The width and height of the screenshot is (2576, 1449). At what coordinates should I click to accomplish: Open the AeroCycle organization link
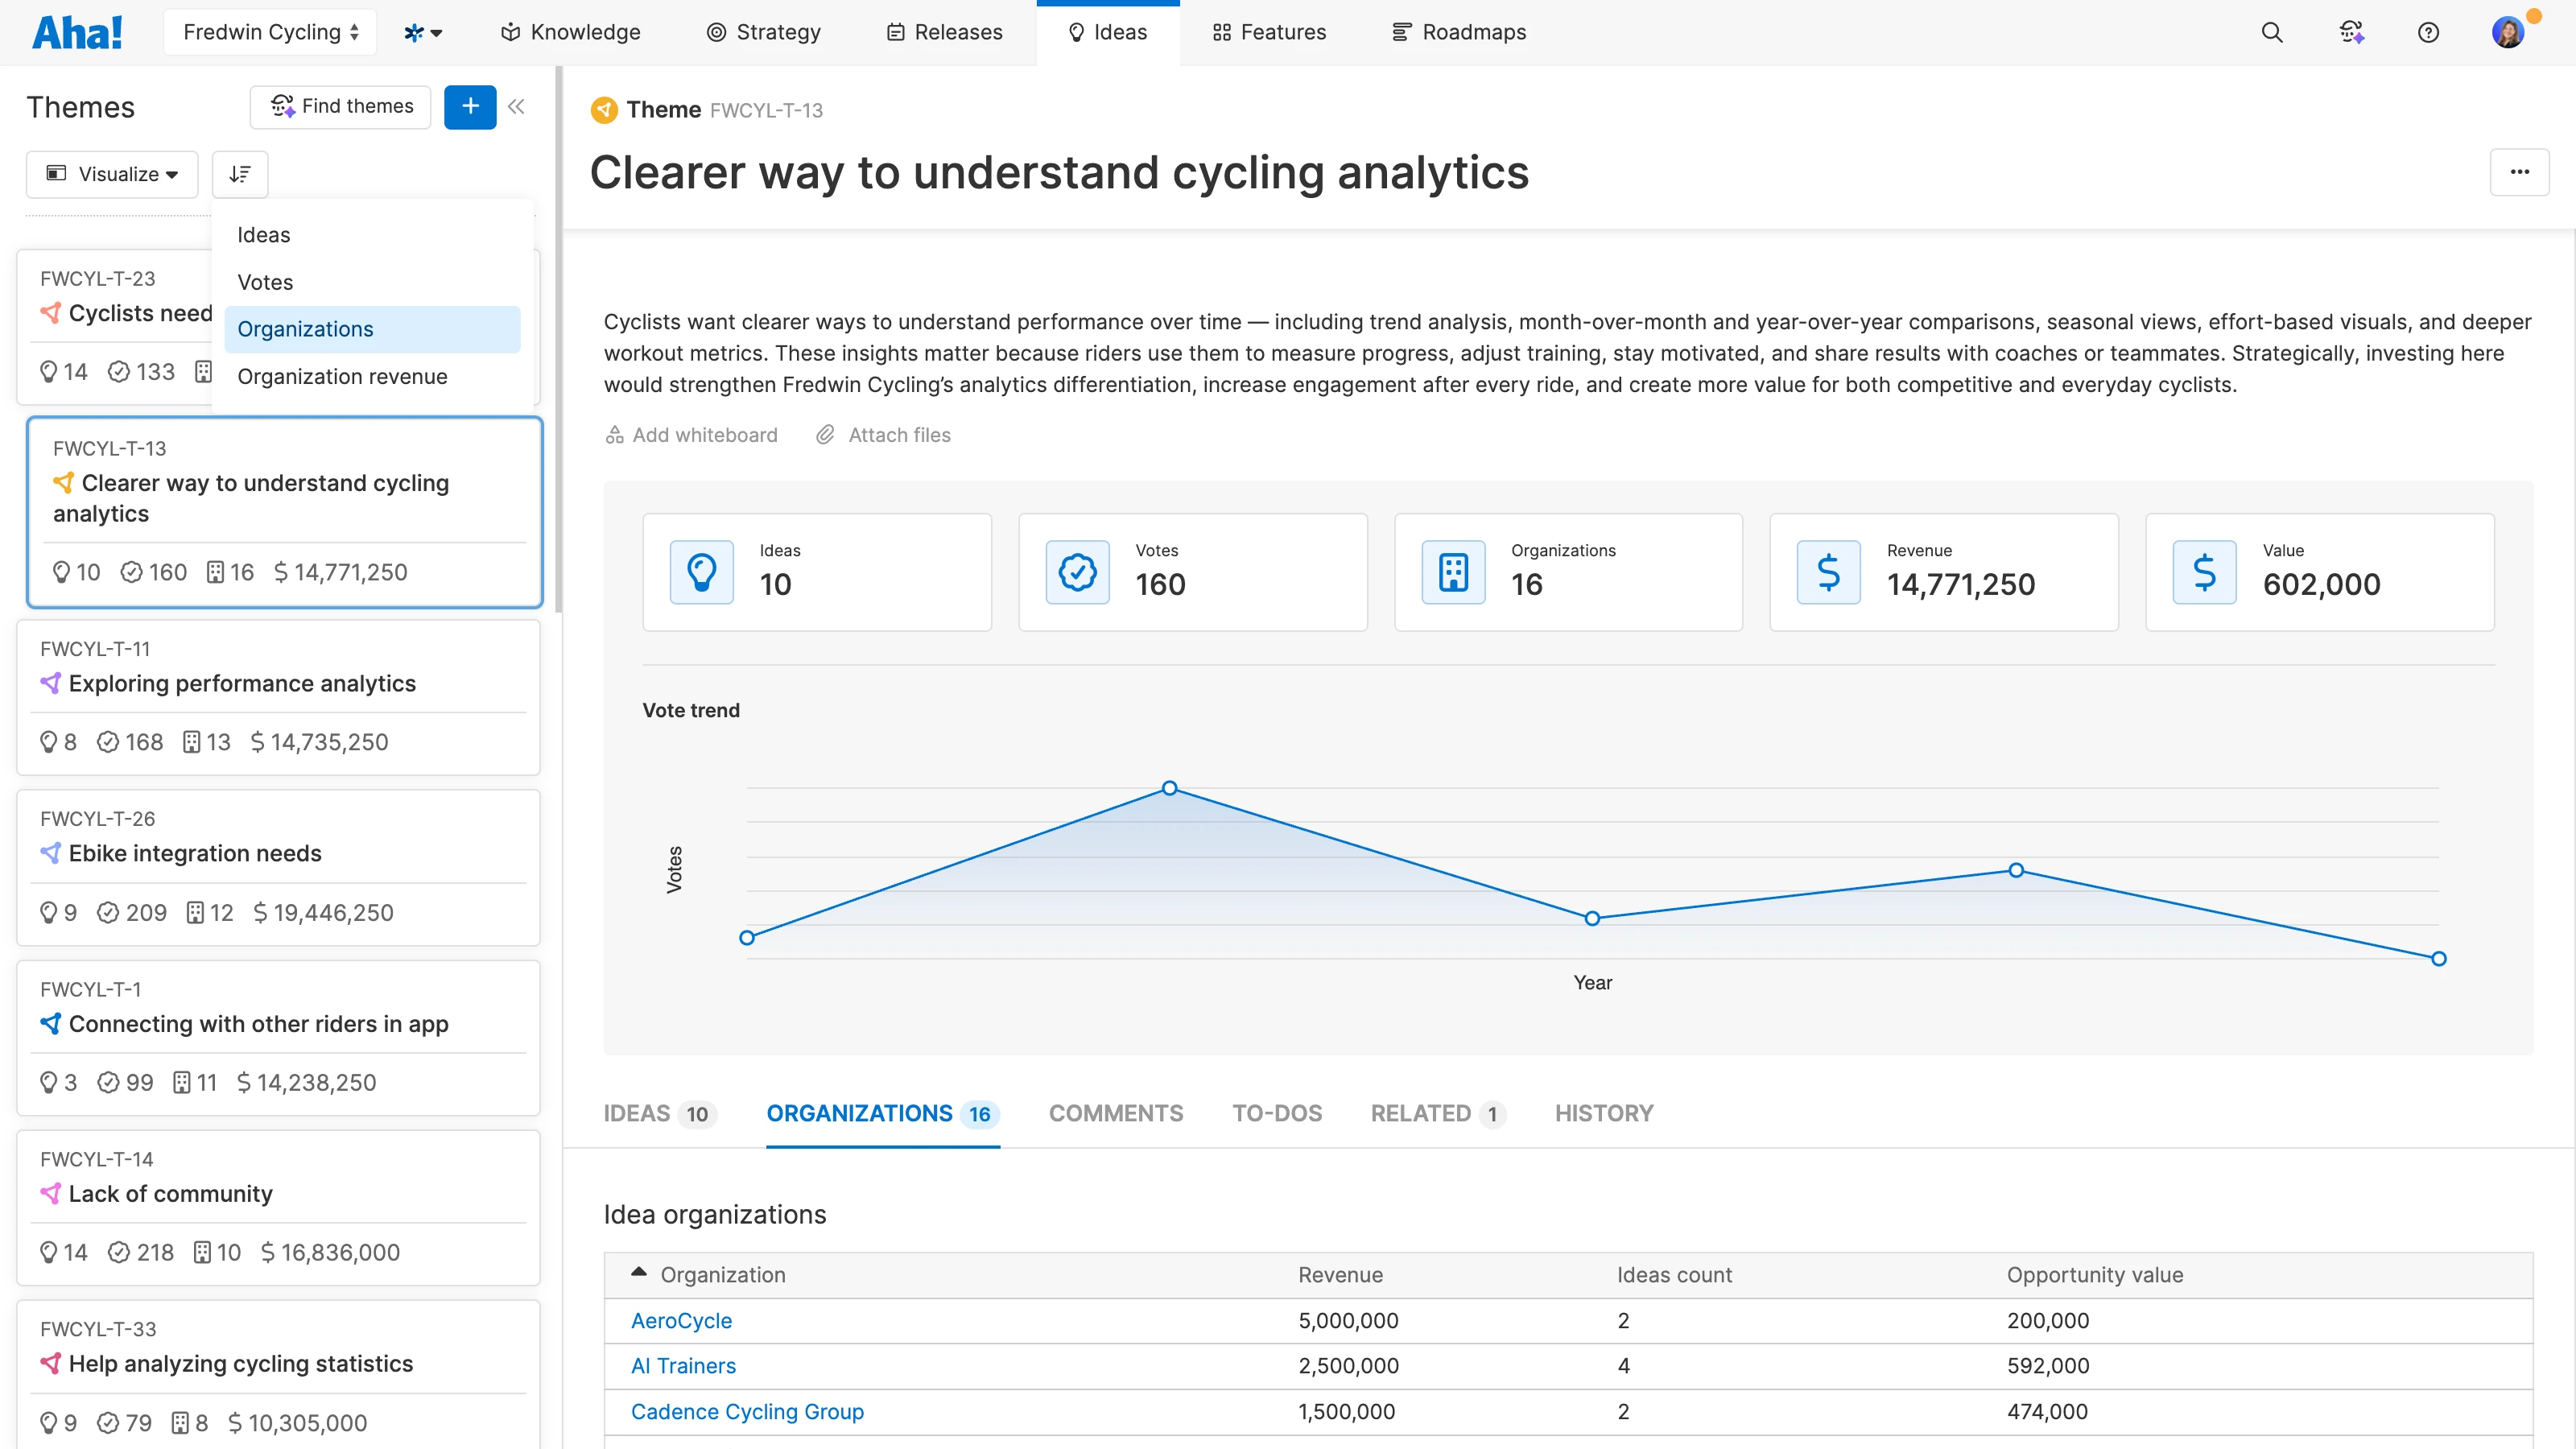pyautogui.click(x=681, y=1320)
